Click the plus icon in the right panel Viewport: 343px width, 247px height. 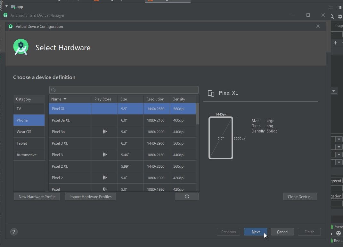[x=335, y=43]
